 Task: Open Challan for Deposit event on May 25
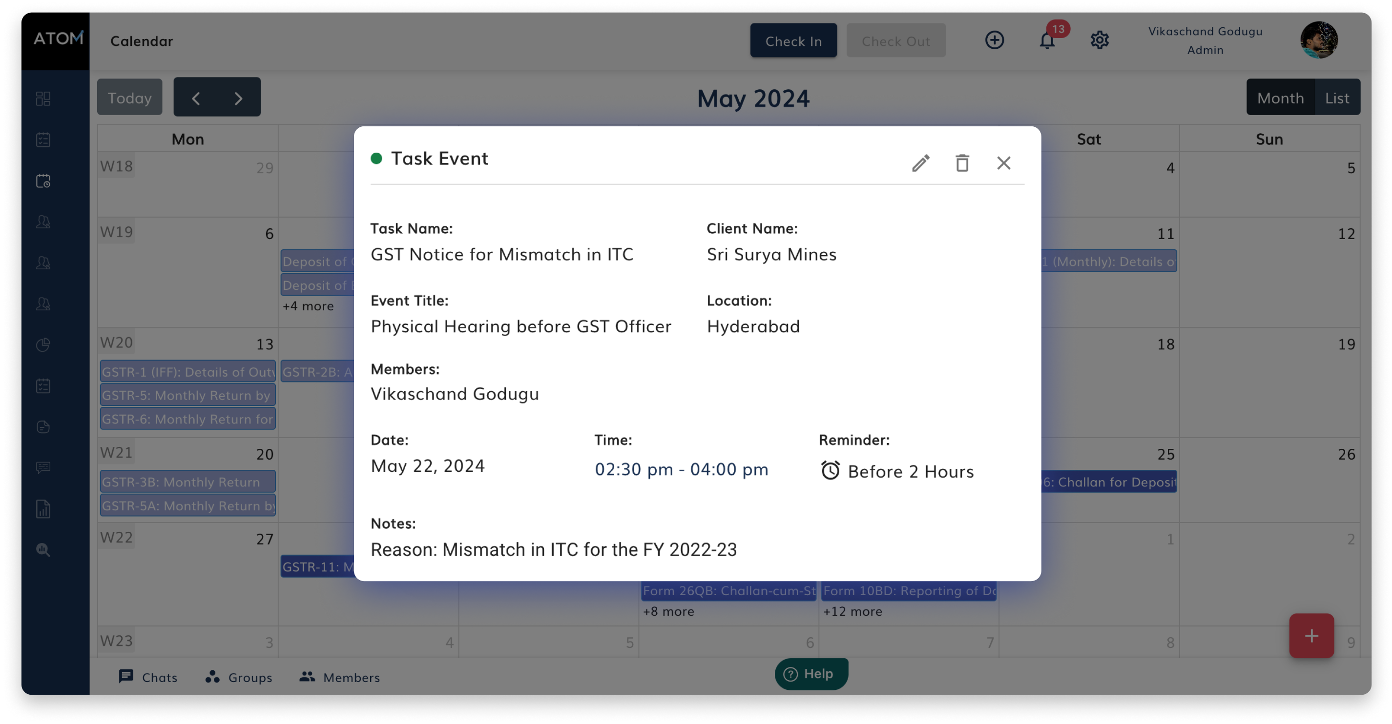(x=1109, y=482)
